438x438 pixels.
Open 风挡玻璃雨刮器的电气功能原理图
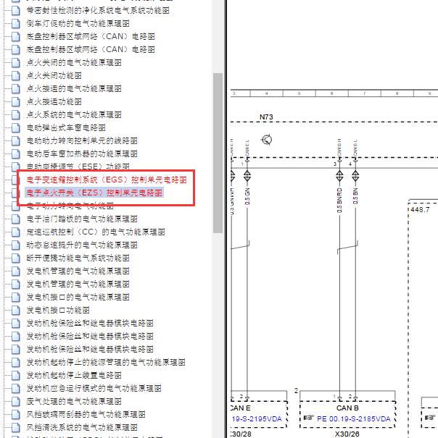coord(86,415)
